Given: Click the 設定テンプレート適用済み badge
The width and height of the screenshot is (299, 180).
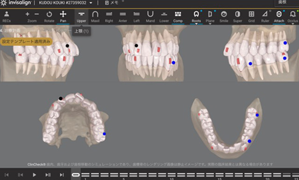Looking at the screenshot, I should (26, 42).
